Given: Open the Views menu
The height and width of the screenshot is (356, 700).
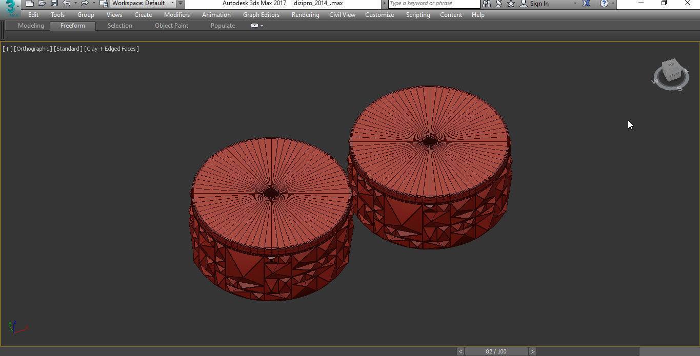Looking at the screenshot, I should point(114,15).
